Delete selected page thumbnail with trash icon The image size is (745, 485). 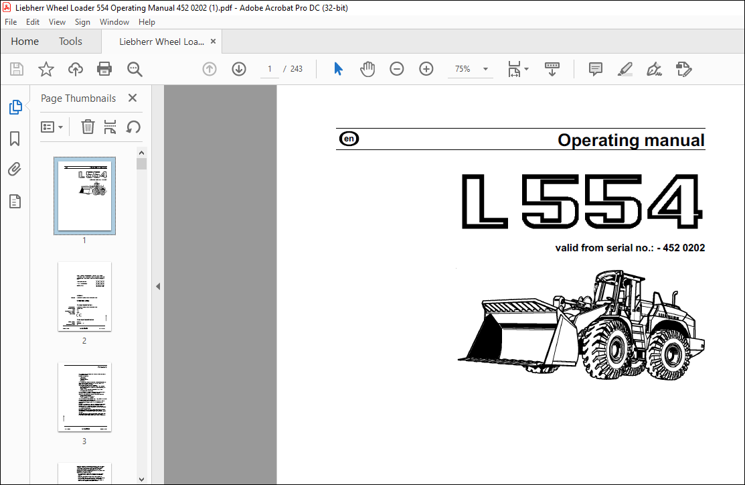[88, 127]
